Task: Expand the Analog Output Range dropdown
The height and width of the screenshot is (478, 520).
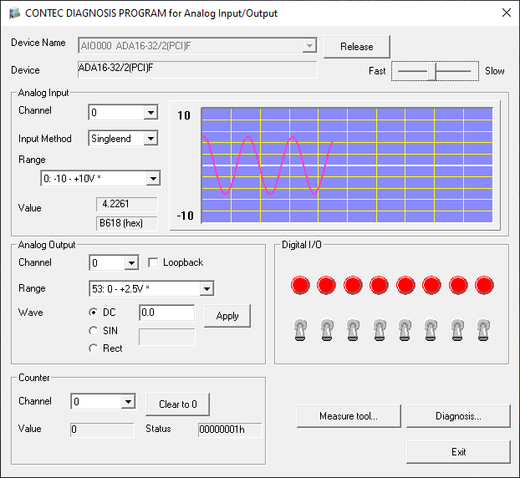Action: coord(206,289)
